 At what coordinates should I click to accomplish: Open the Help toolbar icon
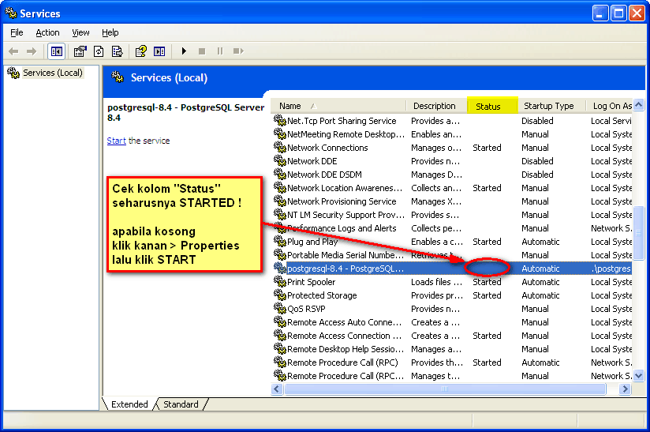pos(141,51)
